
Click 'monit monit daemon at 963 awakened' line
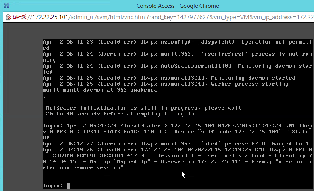point(100,90)
